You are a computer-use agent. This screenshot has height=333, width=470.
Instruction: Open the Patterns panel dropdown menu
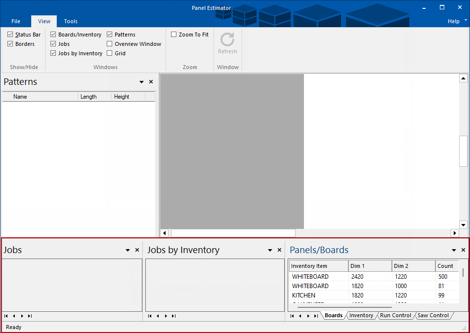(x=141, y=81)
